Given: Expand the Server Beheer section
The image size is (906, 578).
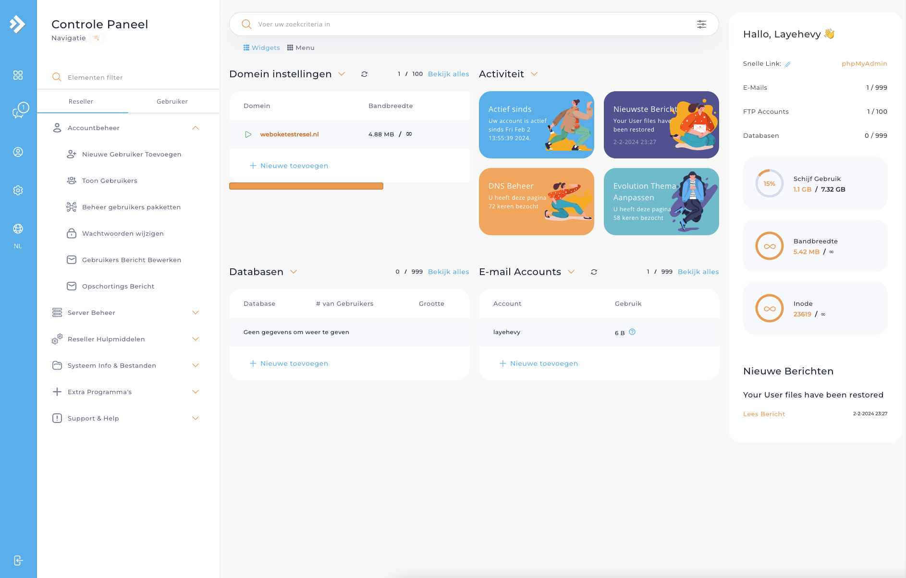Looking at the screenshot, I should tap(196, 313).
